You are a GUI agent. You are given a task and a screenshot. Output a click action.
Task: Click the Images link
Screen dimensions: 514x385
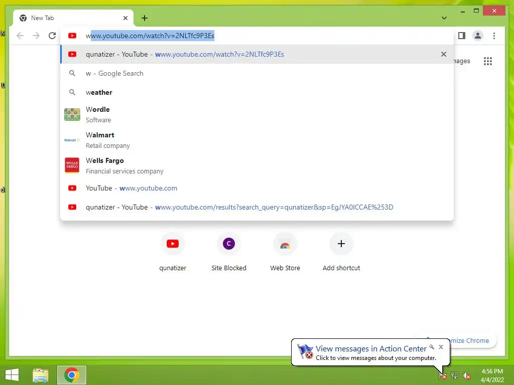click(x=462, y=61)
